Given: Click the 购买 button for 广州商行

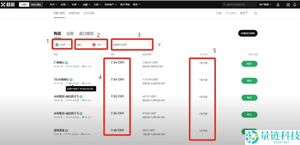Looking at the screenshot, I should [x=249, y=64].
